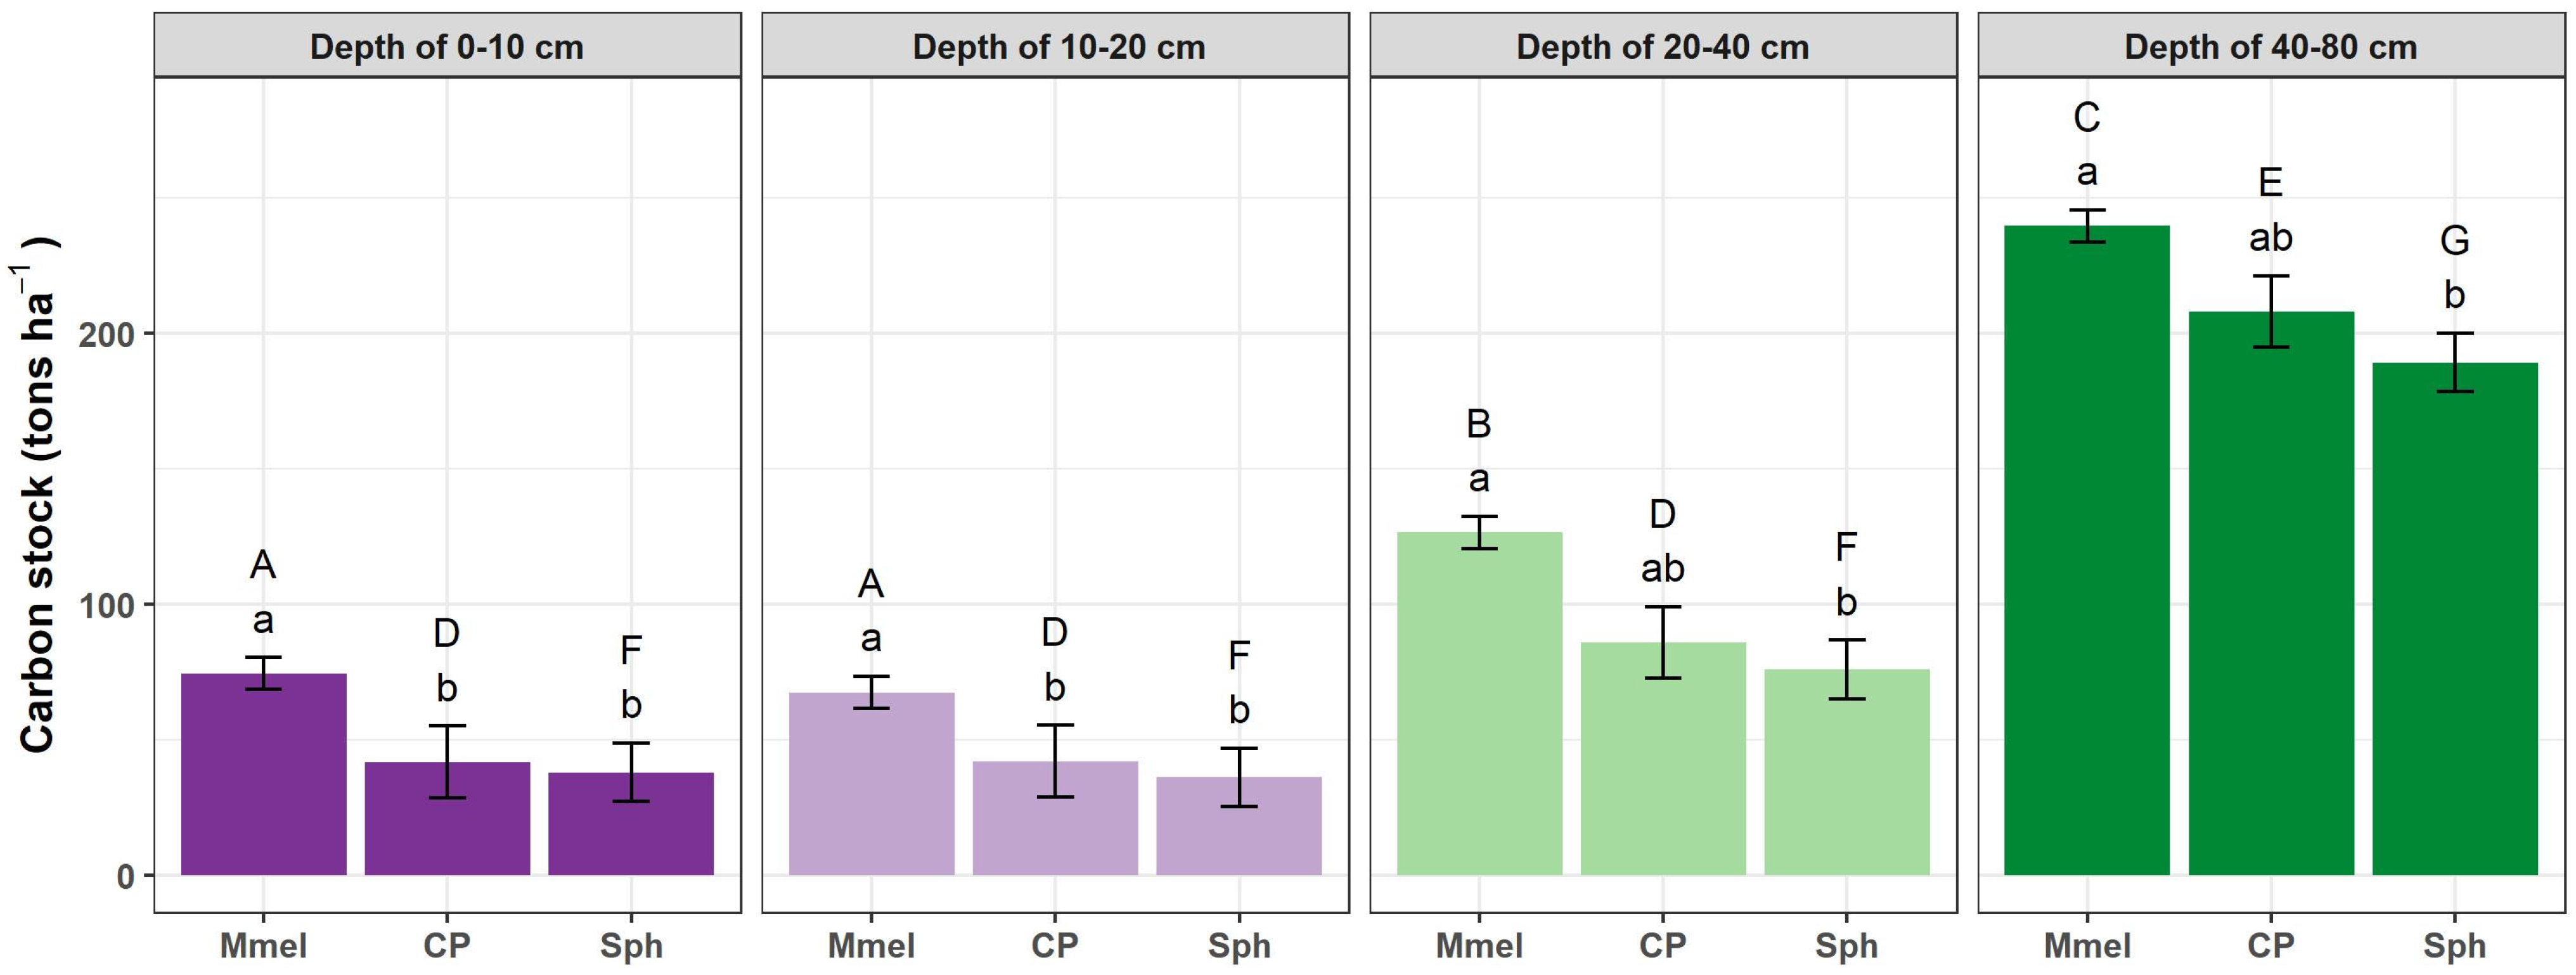Click the error bar on the dark green CP bar
The width and height of the screenshot is (2576, 975).
2270,310
